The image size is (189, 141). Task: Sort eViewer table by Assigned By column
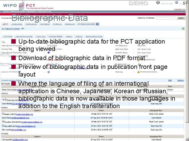tap(156, 137)
